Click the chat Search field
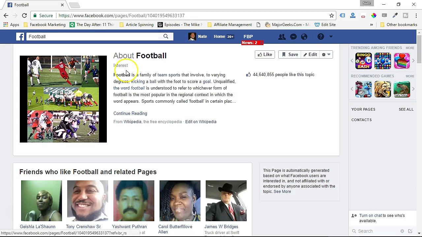 [x=376, y=231]
